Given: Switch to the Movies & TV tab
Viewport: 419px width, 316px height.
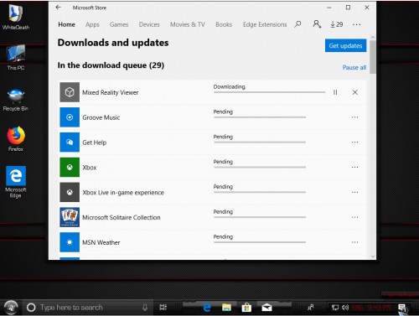Looking at the screenshot, I should (x=188, y=24).
